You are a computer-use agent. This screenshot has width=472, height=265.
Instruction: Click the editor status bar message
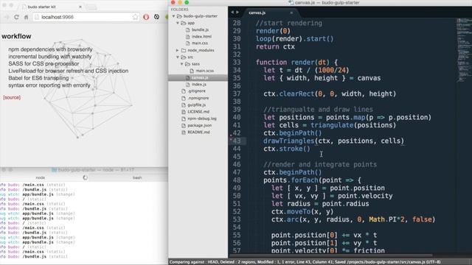coord(305,262)
